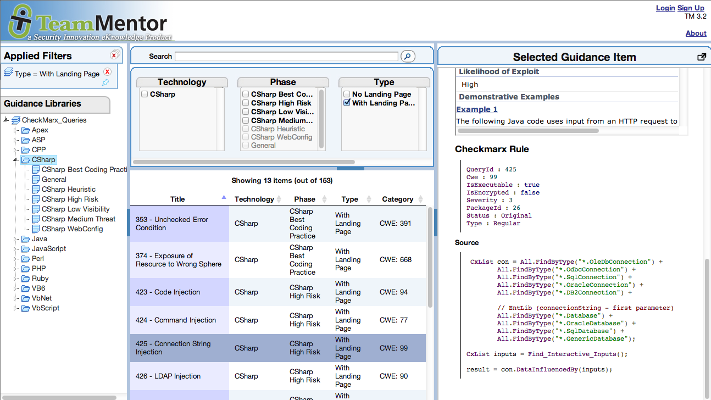Expand the JavaScript tree node
This screenshot has height=400, width=711.
[x=15, y=249]
